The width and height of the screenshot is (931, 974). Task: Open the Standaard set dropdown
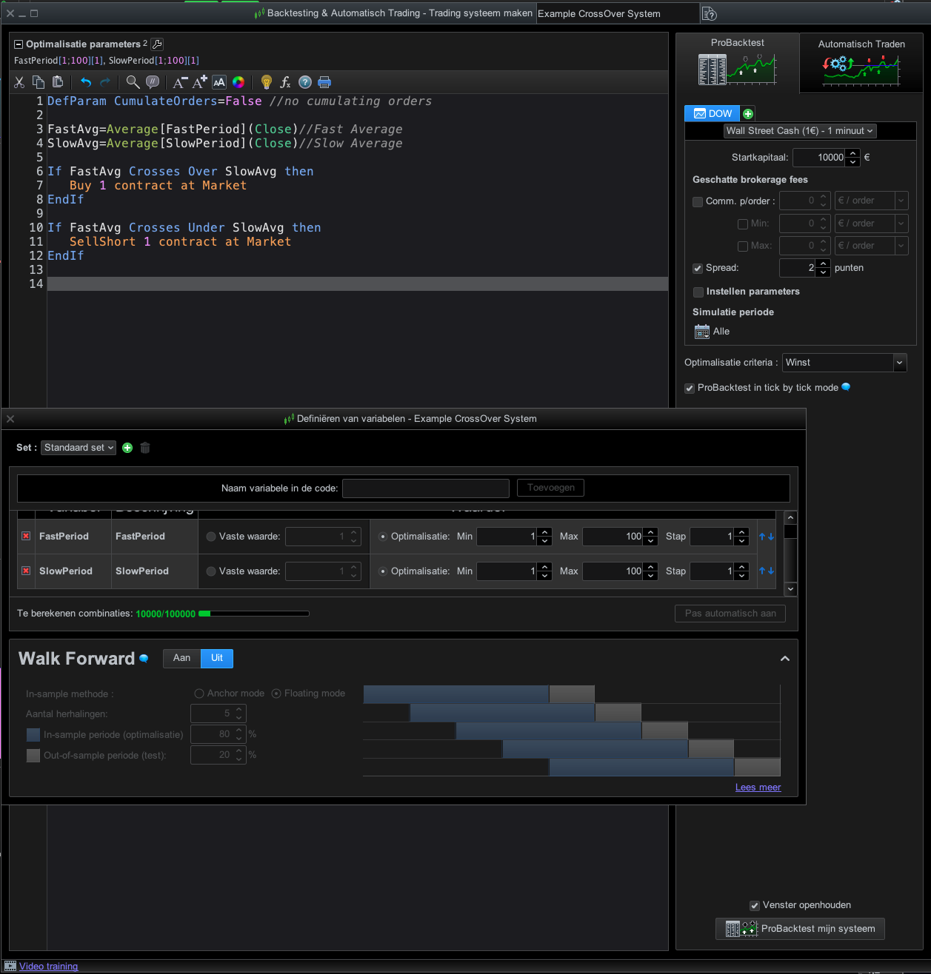(x=79, y=448)
